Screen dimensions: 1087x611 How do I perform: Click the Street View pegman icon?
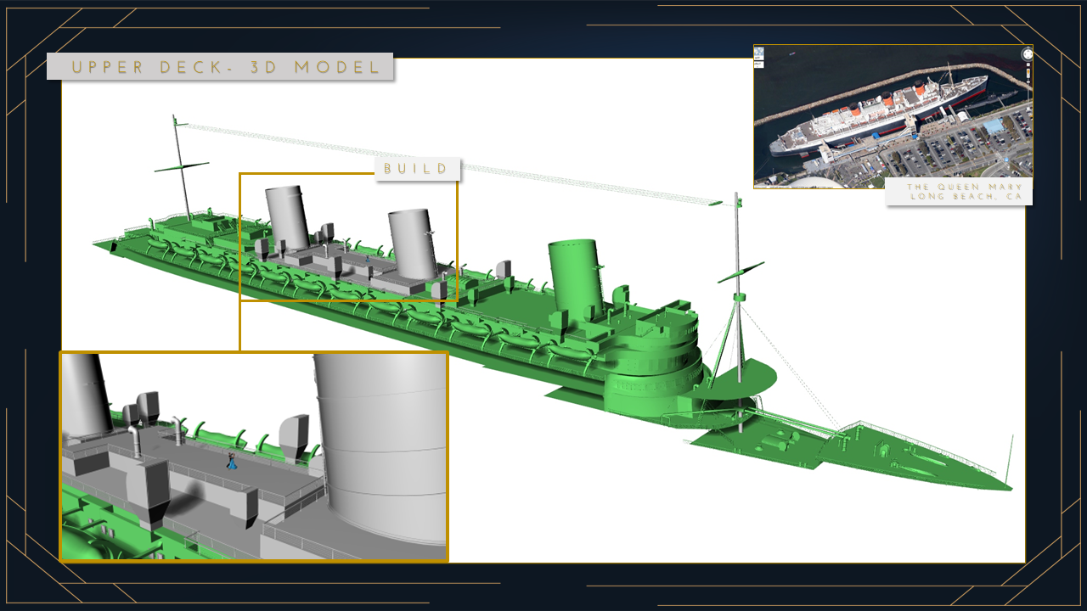pyautogui.click(x=1028, y=74)
